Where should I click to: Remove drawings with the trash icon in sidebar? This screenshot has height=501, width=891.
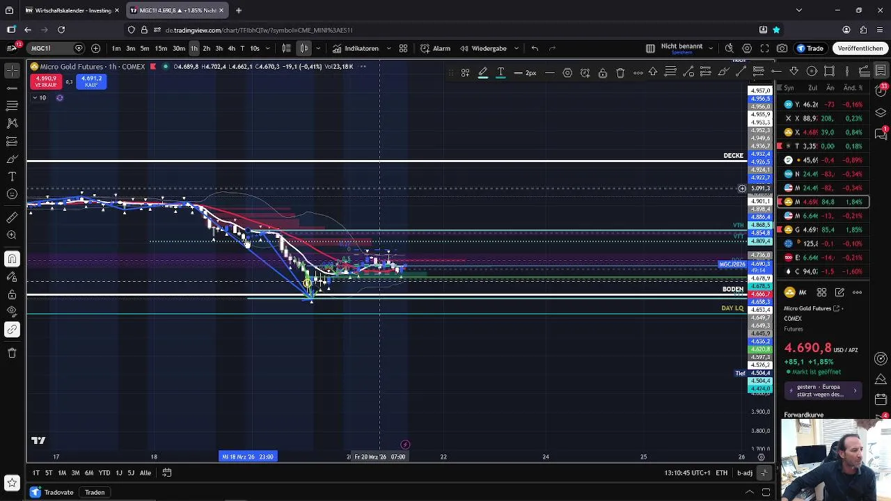(x=12, y=353)
